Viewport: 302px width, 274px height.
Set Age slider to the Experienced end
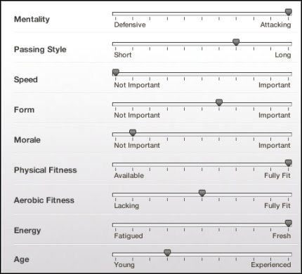tap(289, 254)
